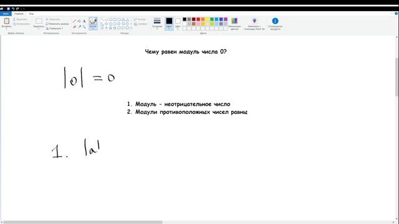Click the help icon at ribbon's right end
The height and width of the screenshot is (224, 399).
(x=397, y=14)
